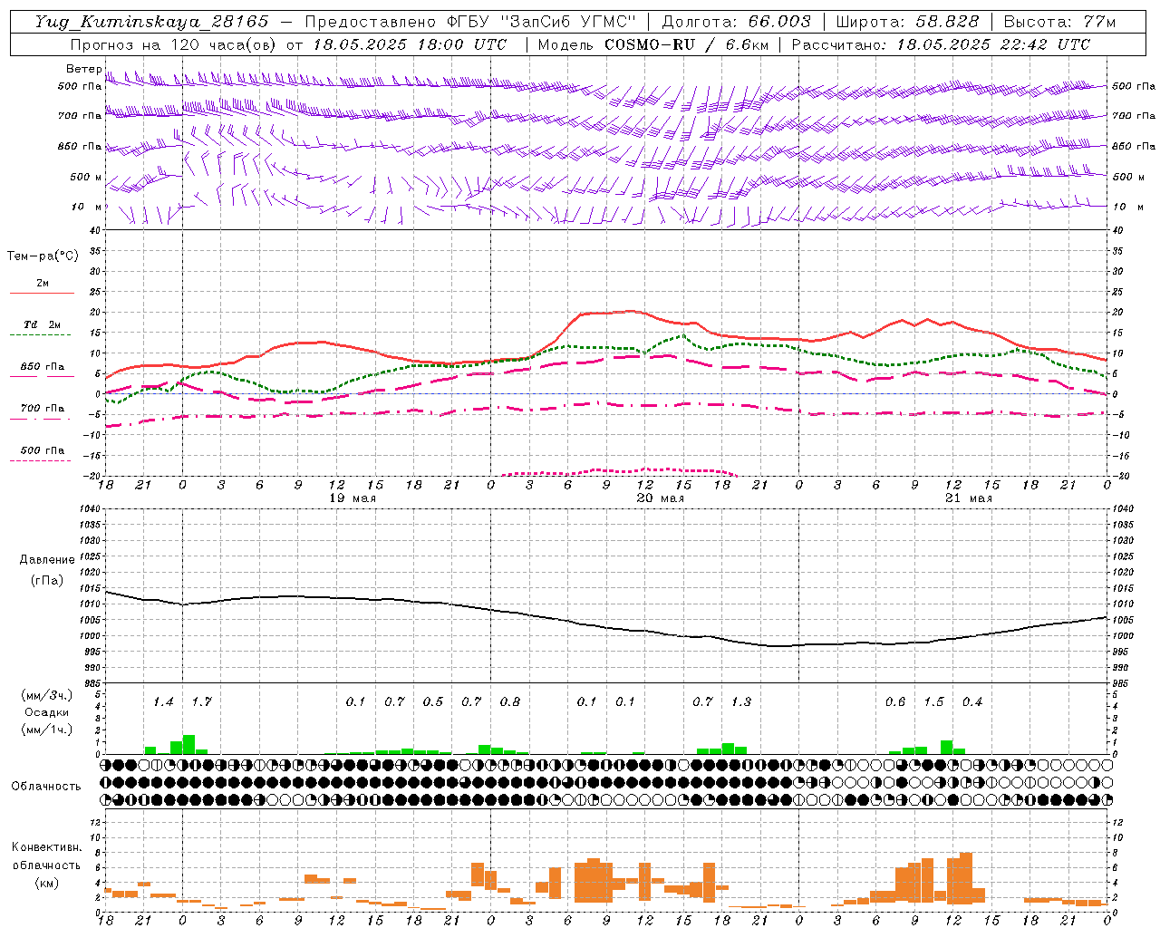Click the Тем-ра(°C) axis title
This screenshot has height=928, width=1160.
point(43,256)
